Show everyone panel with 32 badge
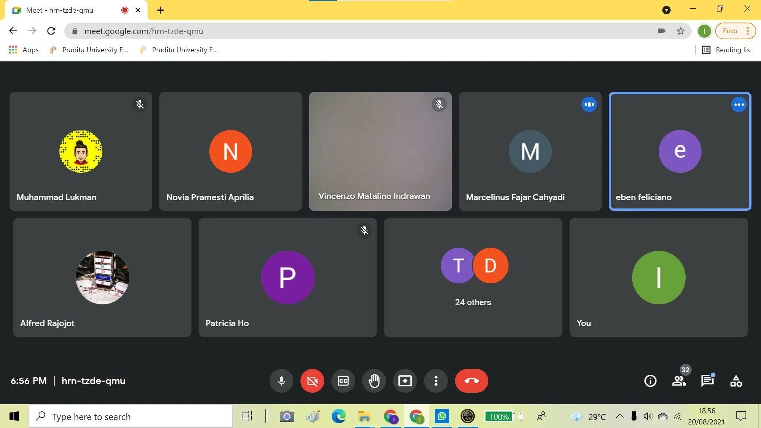The width and height of the screenshot is (761, 428). (679, 381)
